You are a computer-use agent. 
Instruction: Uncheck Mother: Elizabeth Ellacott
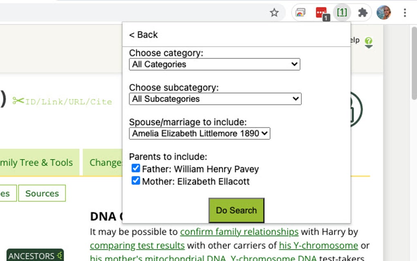(x=135, y=180)
